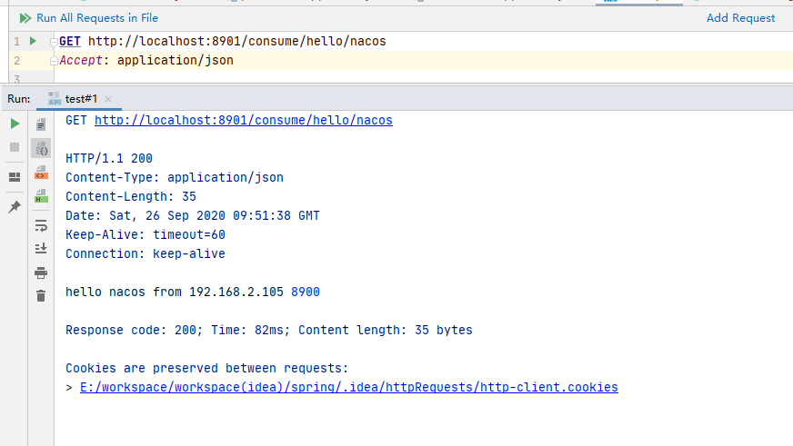Toggle the Pin Tab icon
Image resolution: width=793 pixels, height=446 pixels.
15,207
